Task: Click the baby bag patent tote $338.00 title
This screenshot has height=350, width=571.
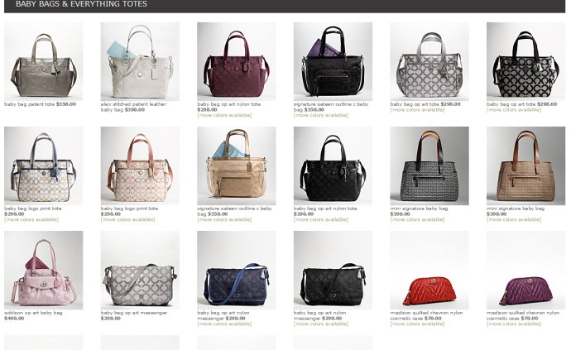Action: point(40,104)
